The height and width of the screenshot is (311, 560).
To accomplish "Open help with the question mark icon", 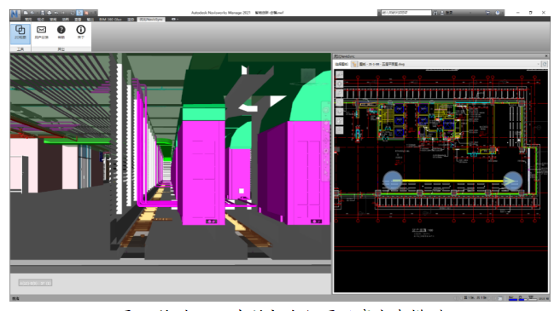I will (x=61, y=32).
